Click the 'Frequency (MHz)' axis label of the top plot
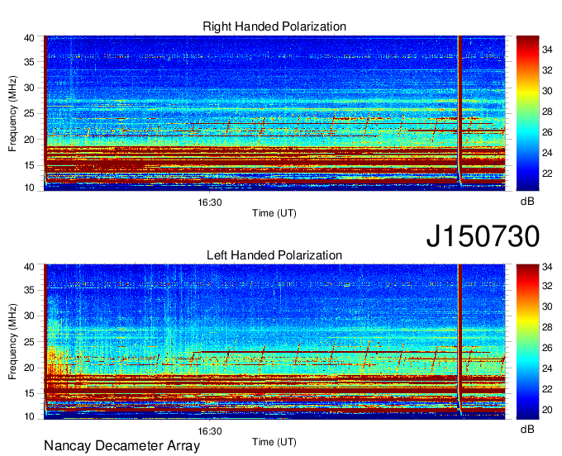This screenshot has height=456, width=562. point(12,113)
